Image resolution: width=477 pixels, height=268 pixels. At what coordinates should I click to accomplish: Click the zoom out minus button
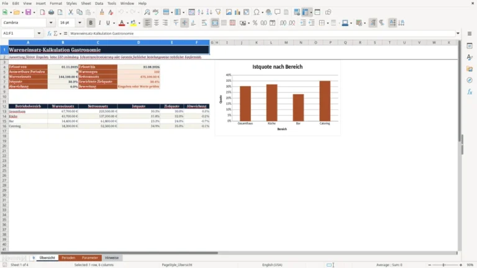[430, 265]
